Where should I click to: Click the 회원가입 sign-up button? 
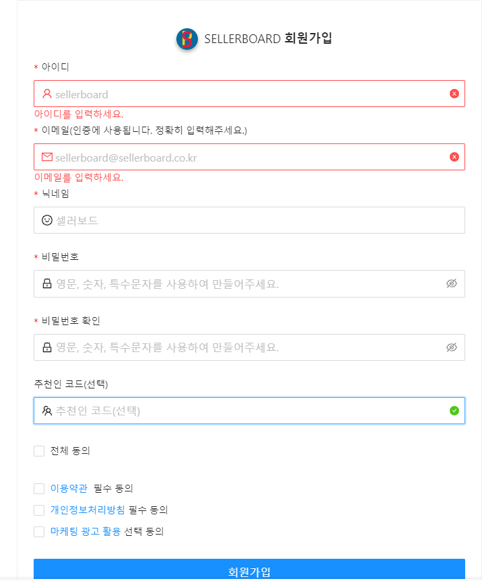[x=249, y=572]
